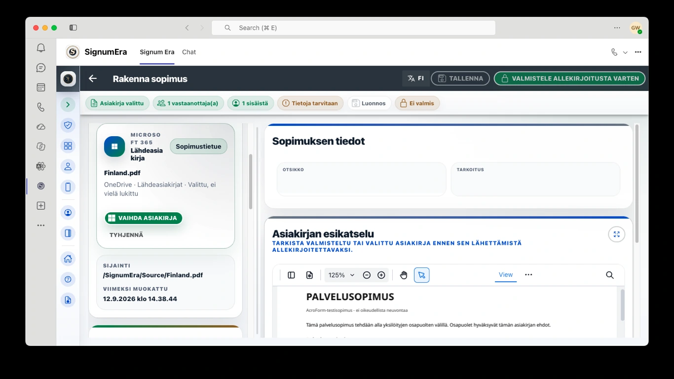This screenshot has width=674, height=379.
Task: Switch to the Chat tab
Action: [x=189, y=52]
